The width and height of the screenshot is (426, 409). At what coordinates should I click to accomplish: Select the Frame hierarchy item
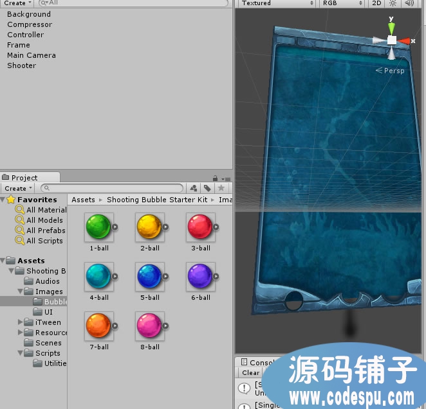pos(19,45)
